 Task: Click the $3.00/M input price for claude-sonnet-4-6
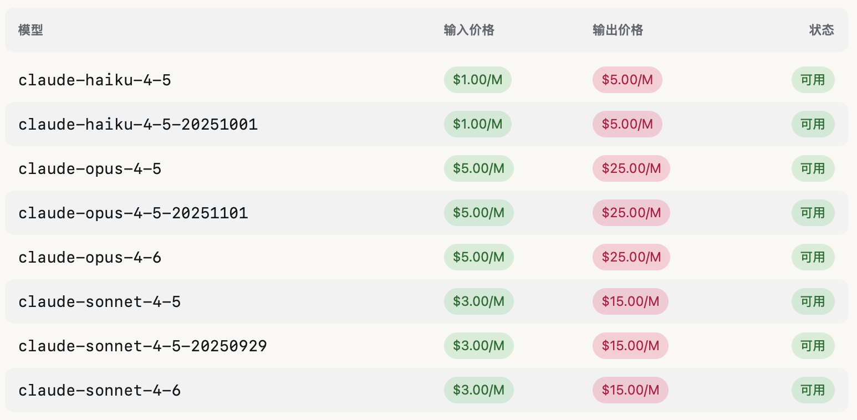[x=478, y=390]
